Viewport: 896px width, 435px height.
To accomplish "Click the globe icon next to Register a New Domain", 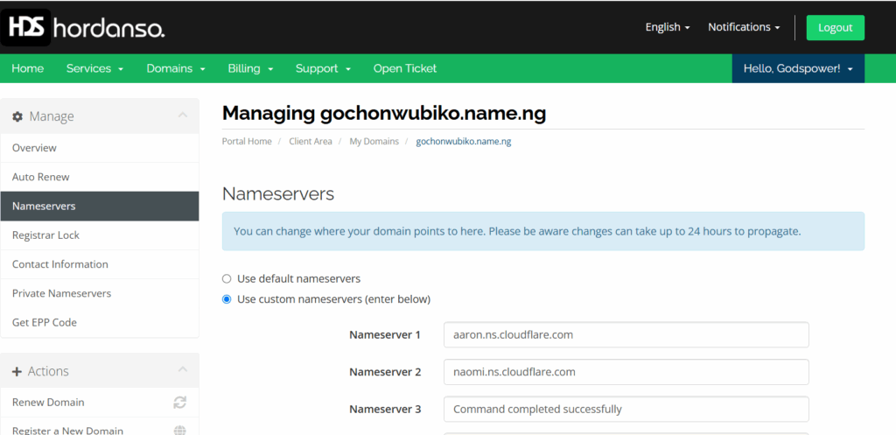I will [180, 430].
